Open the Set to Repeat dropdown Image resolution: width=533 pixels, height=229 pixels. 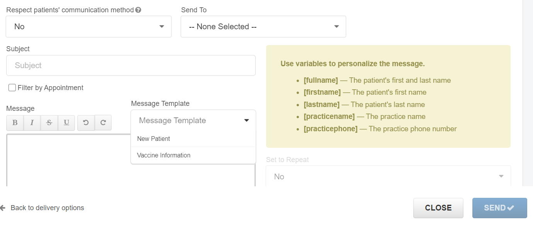pos(388,177)
